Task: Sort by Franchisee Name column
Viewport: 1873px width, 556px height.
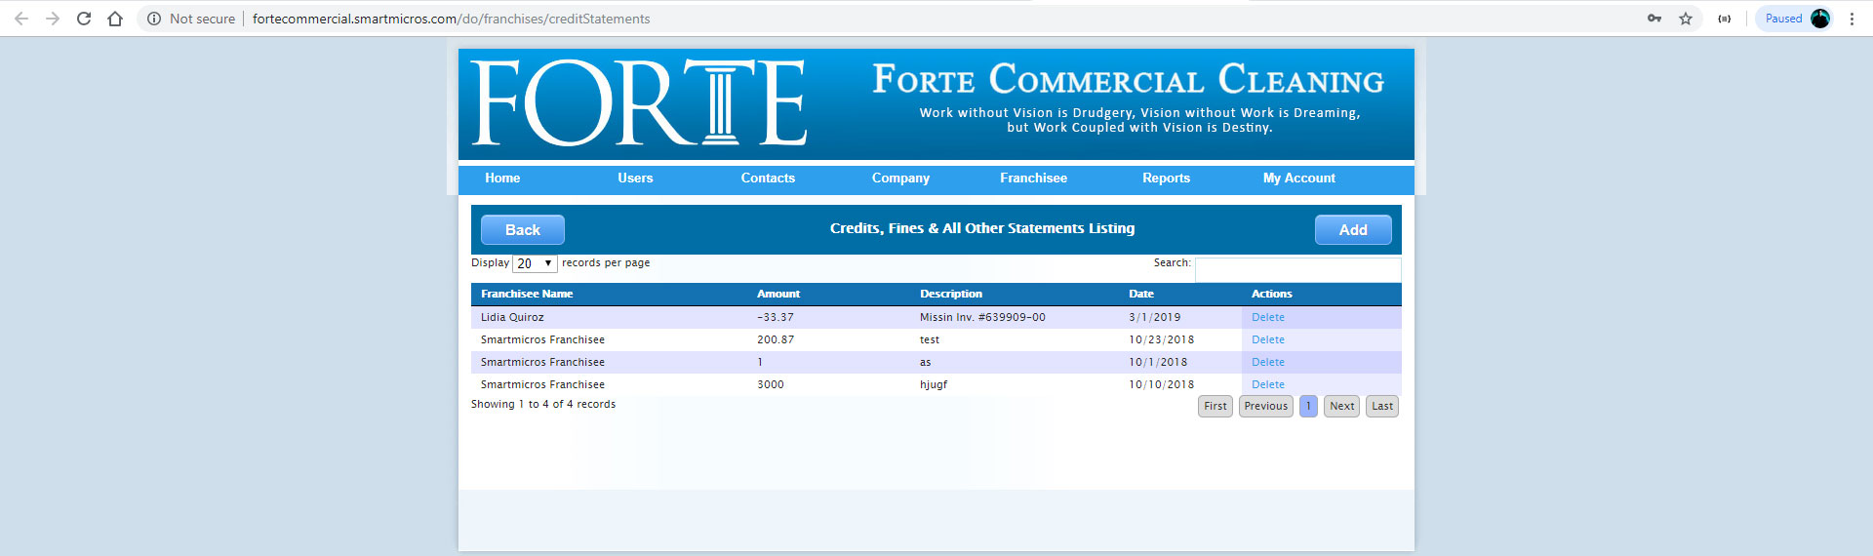Action: (x=527, y=294)
